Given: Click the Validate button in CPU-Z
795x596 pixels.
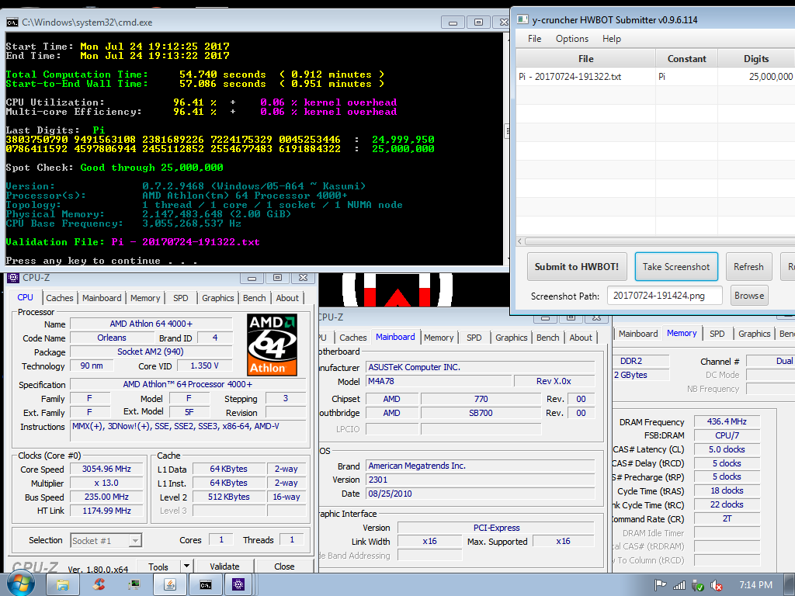Looking at the screenshot, I should tap(224, 566).
